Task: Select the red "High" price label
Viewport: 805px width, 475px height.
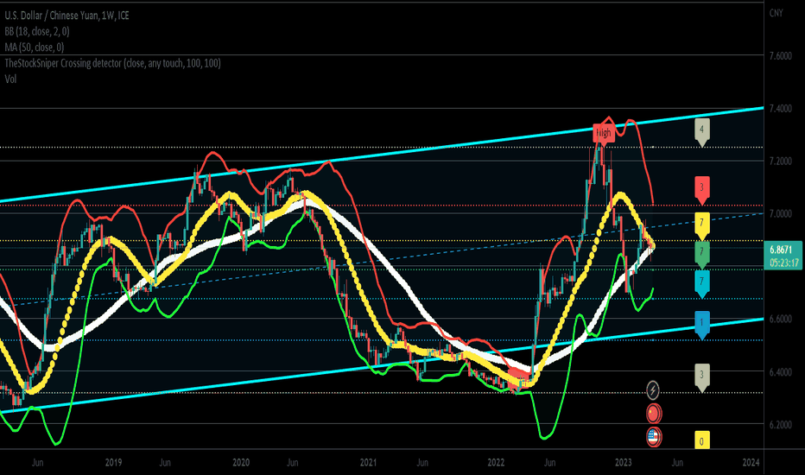Action: 603,134
